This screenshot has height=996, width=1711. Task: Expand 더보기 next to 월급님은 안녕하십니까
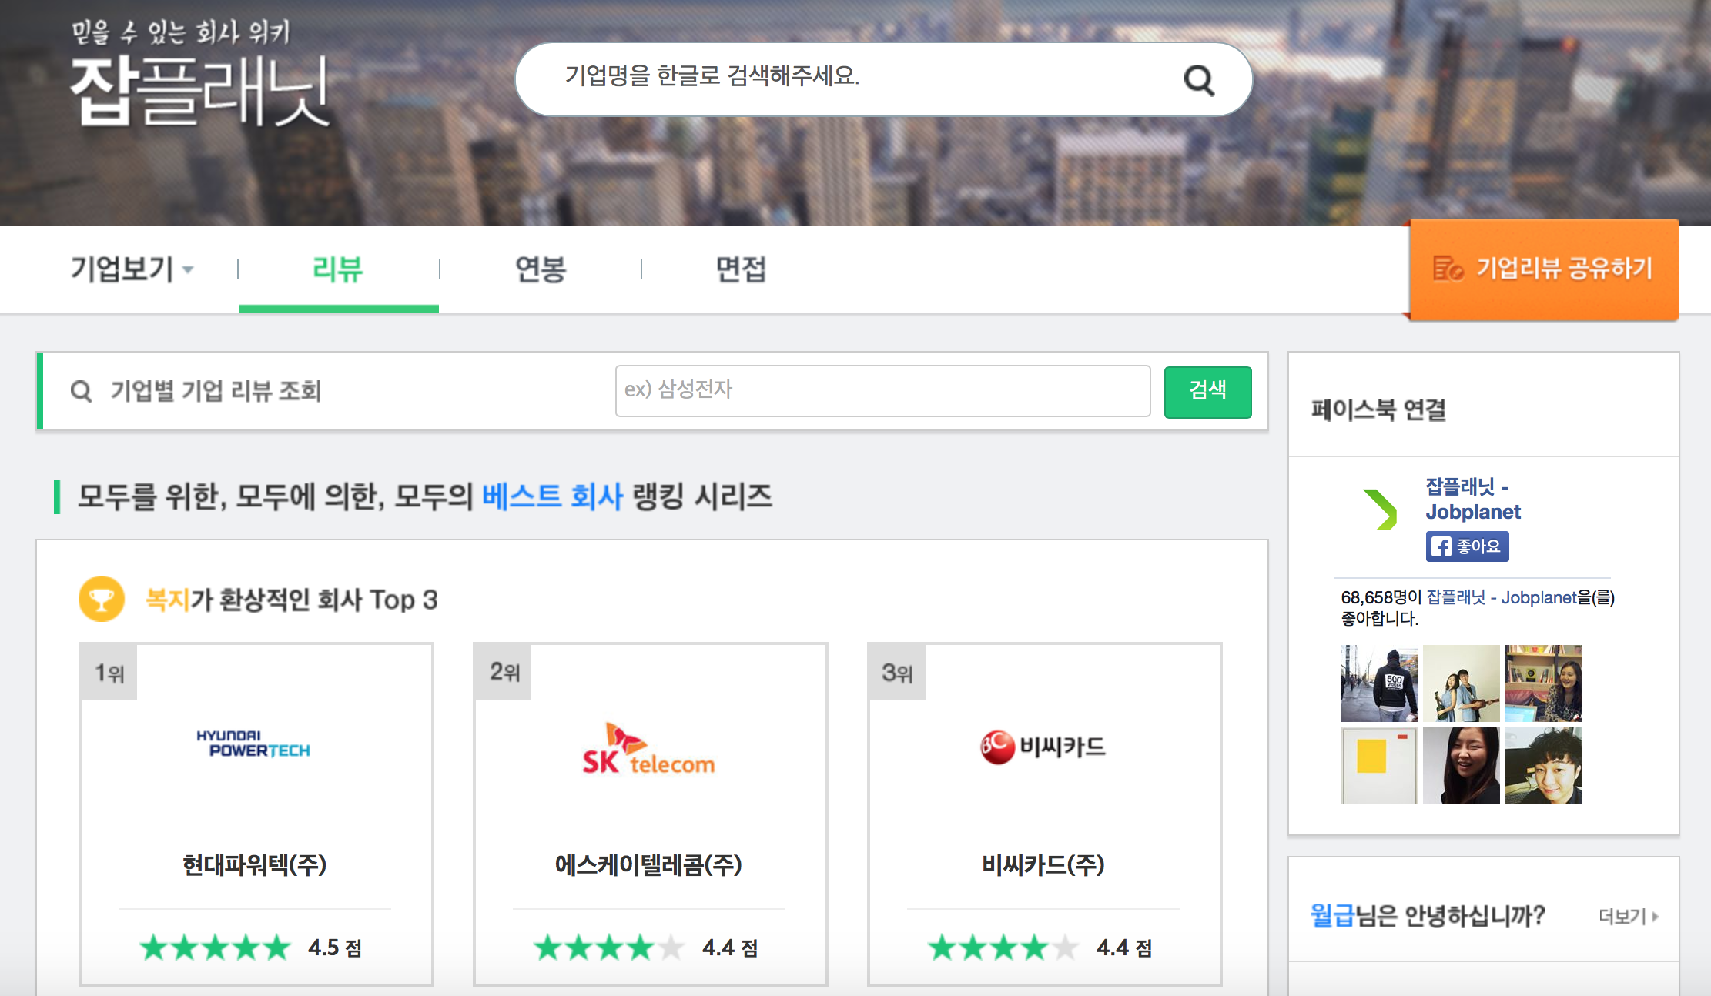(x=1628, y=916)
